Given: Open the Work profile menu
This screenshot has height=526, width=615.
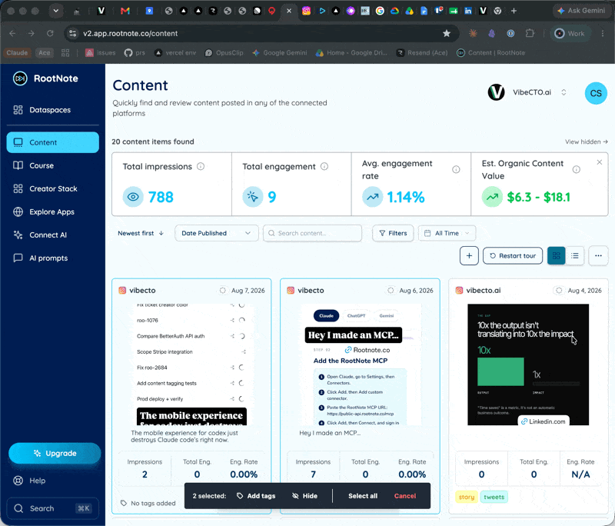Looking at the screenshot, I should [x=570, y=33].
